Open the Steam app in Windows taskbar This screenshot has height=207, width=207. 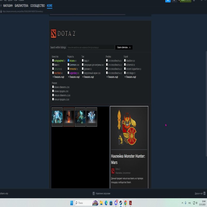121,203
